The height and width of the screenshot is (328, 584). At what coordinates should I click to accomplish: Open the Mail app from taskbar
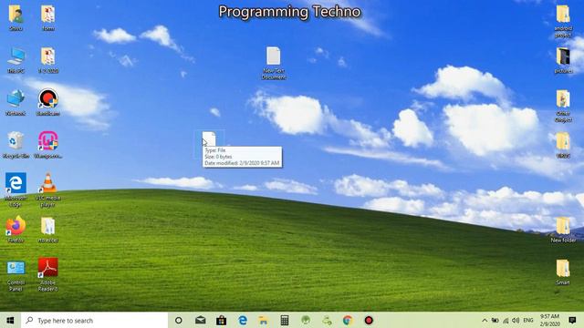click(201, 320)
